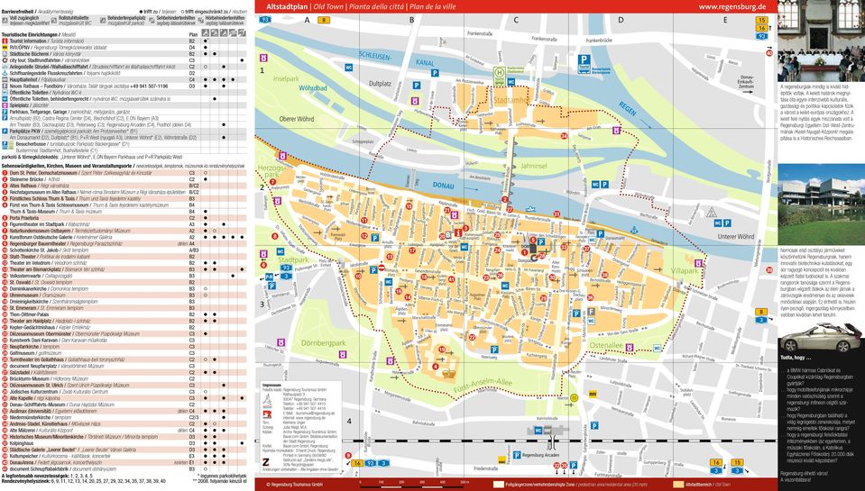
Task: Click the Spielplatz legend icon
Action: [5, 105]
